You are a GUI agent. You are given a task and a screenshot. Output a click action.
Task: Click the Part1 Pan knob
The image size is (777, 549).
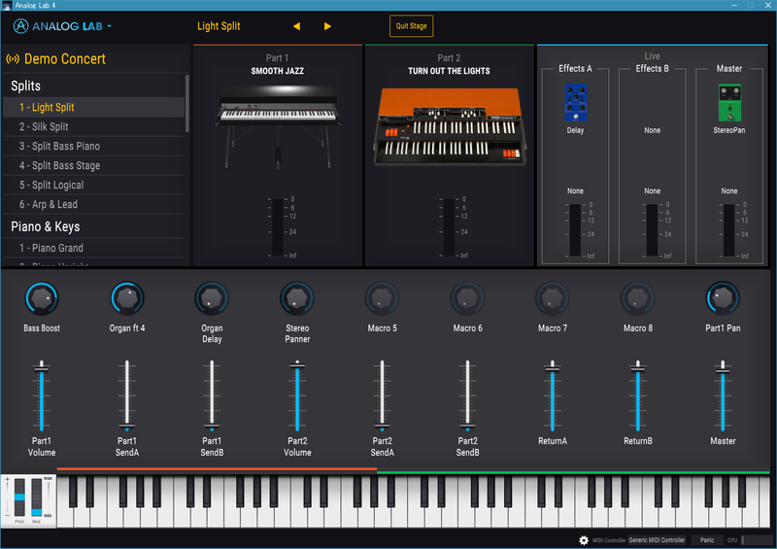click(723, 298)
